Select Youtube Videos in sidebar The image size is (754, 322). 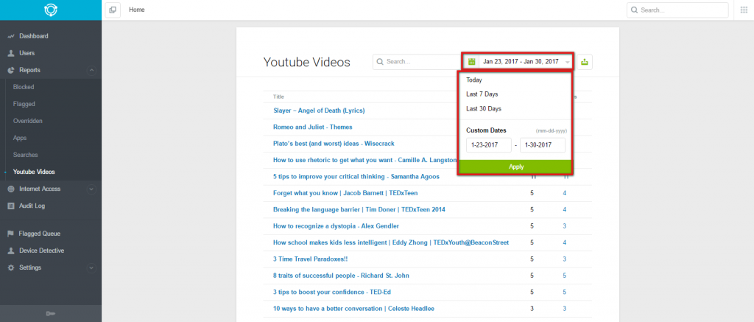click(34, 172)
